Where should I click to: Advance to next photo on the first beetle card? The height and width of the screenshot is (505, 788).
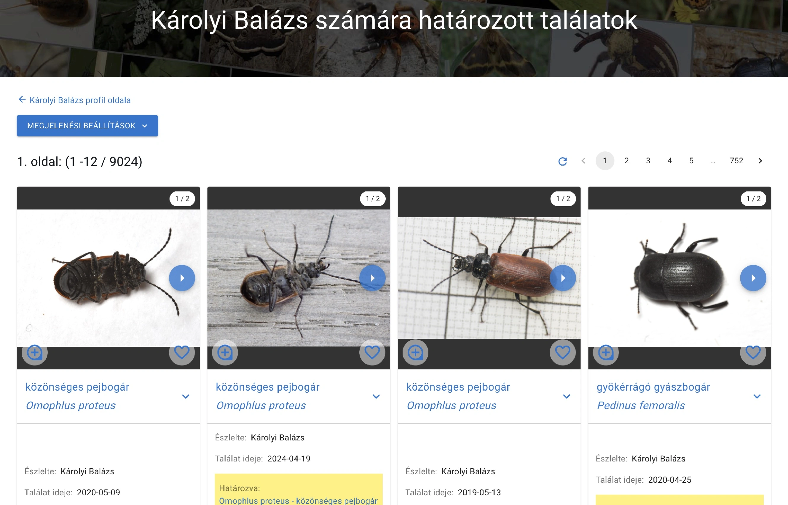click(182, 278)
